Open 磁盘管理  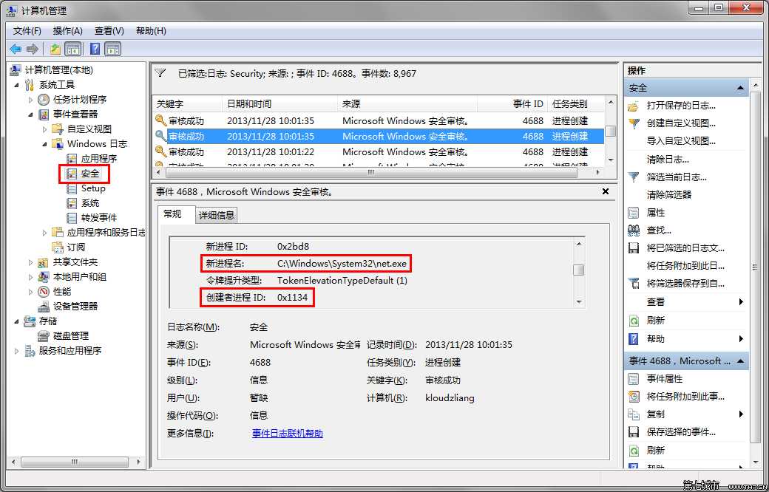click(x=71, y=336)
